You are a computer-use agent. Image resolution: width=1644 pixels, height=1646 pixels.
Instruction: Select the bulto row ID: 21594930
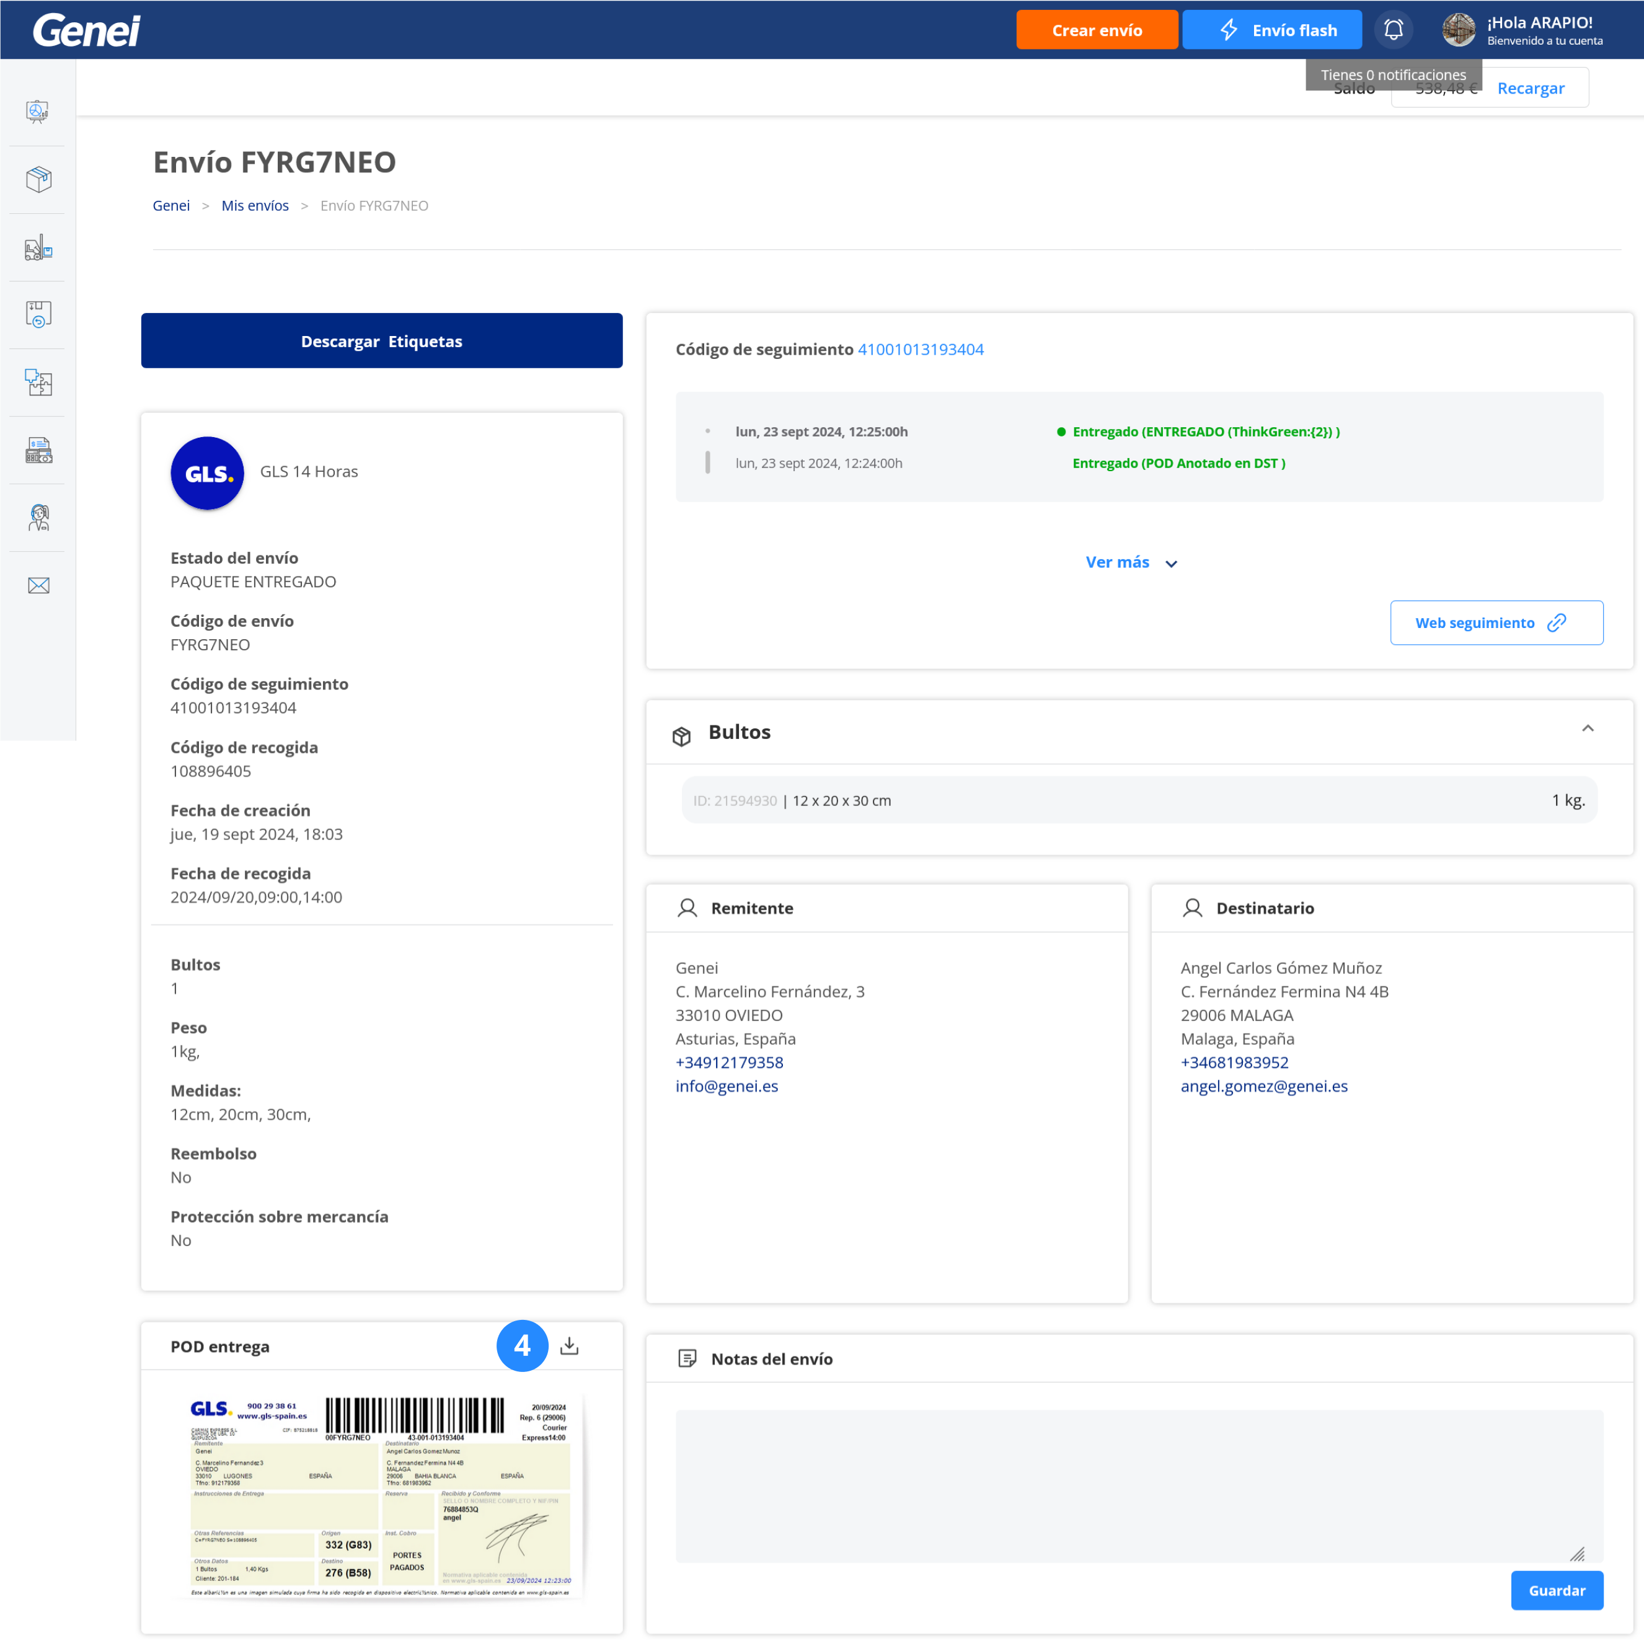(1139, 800)
